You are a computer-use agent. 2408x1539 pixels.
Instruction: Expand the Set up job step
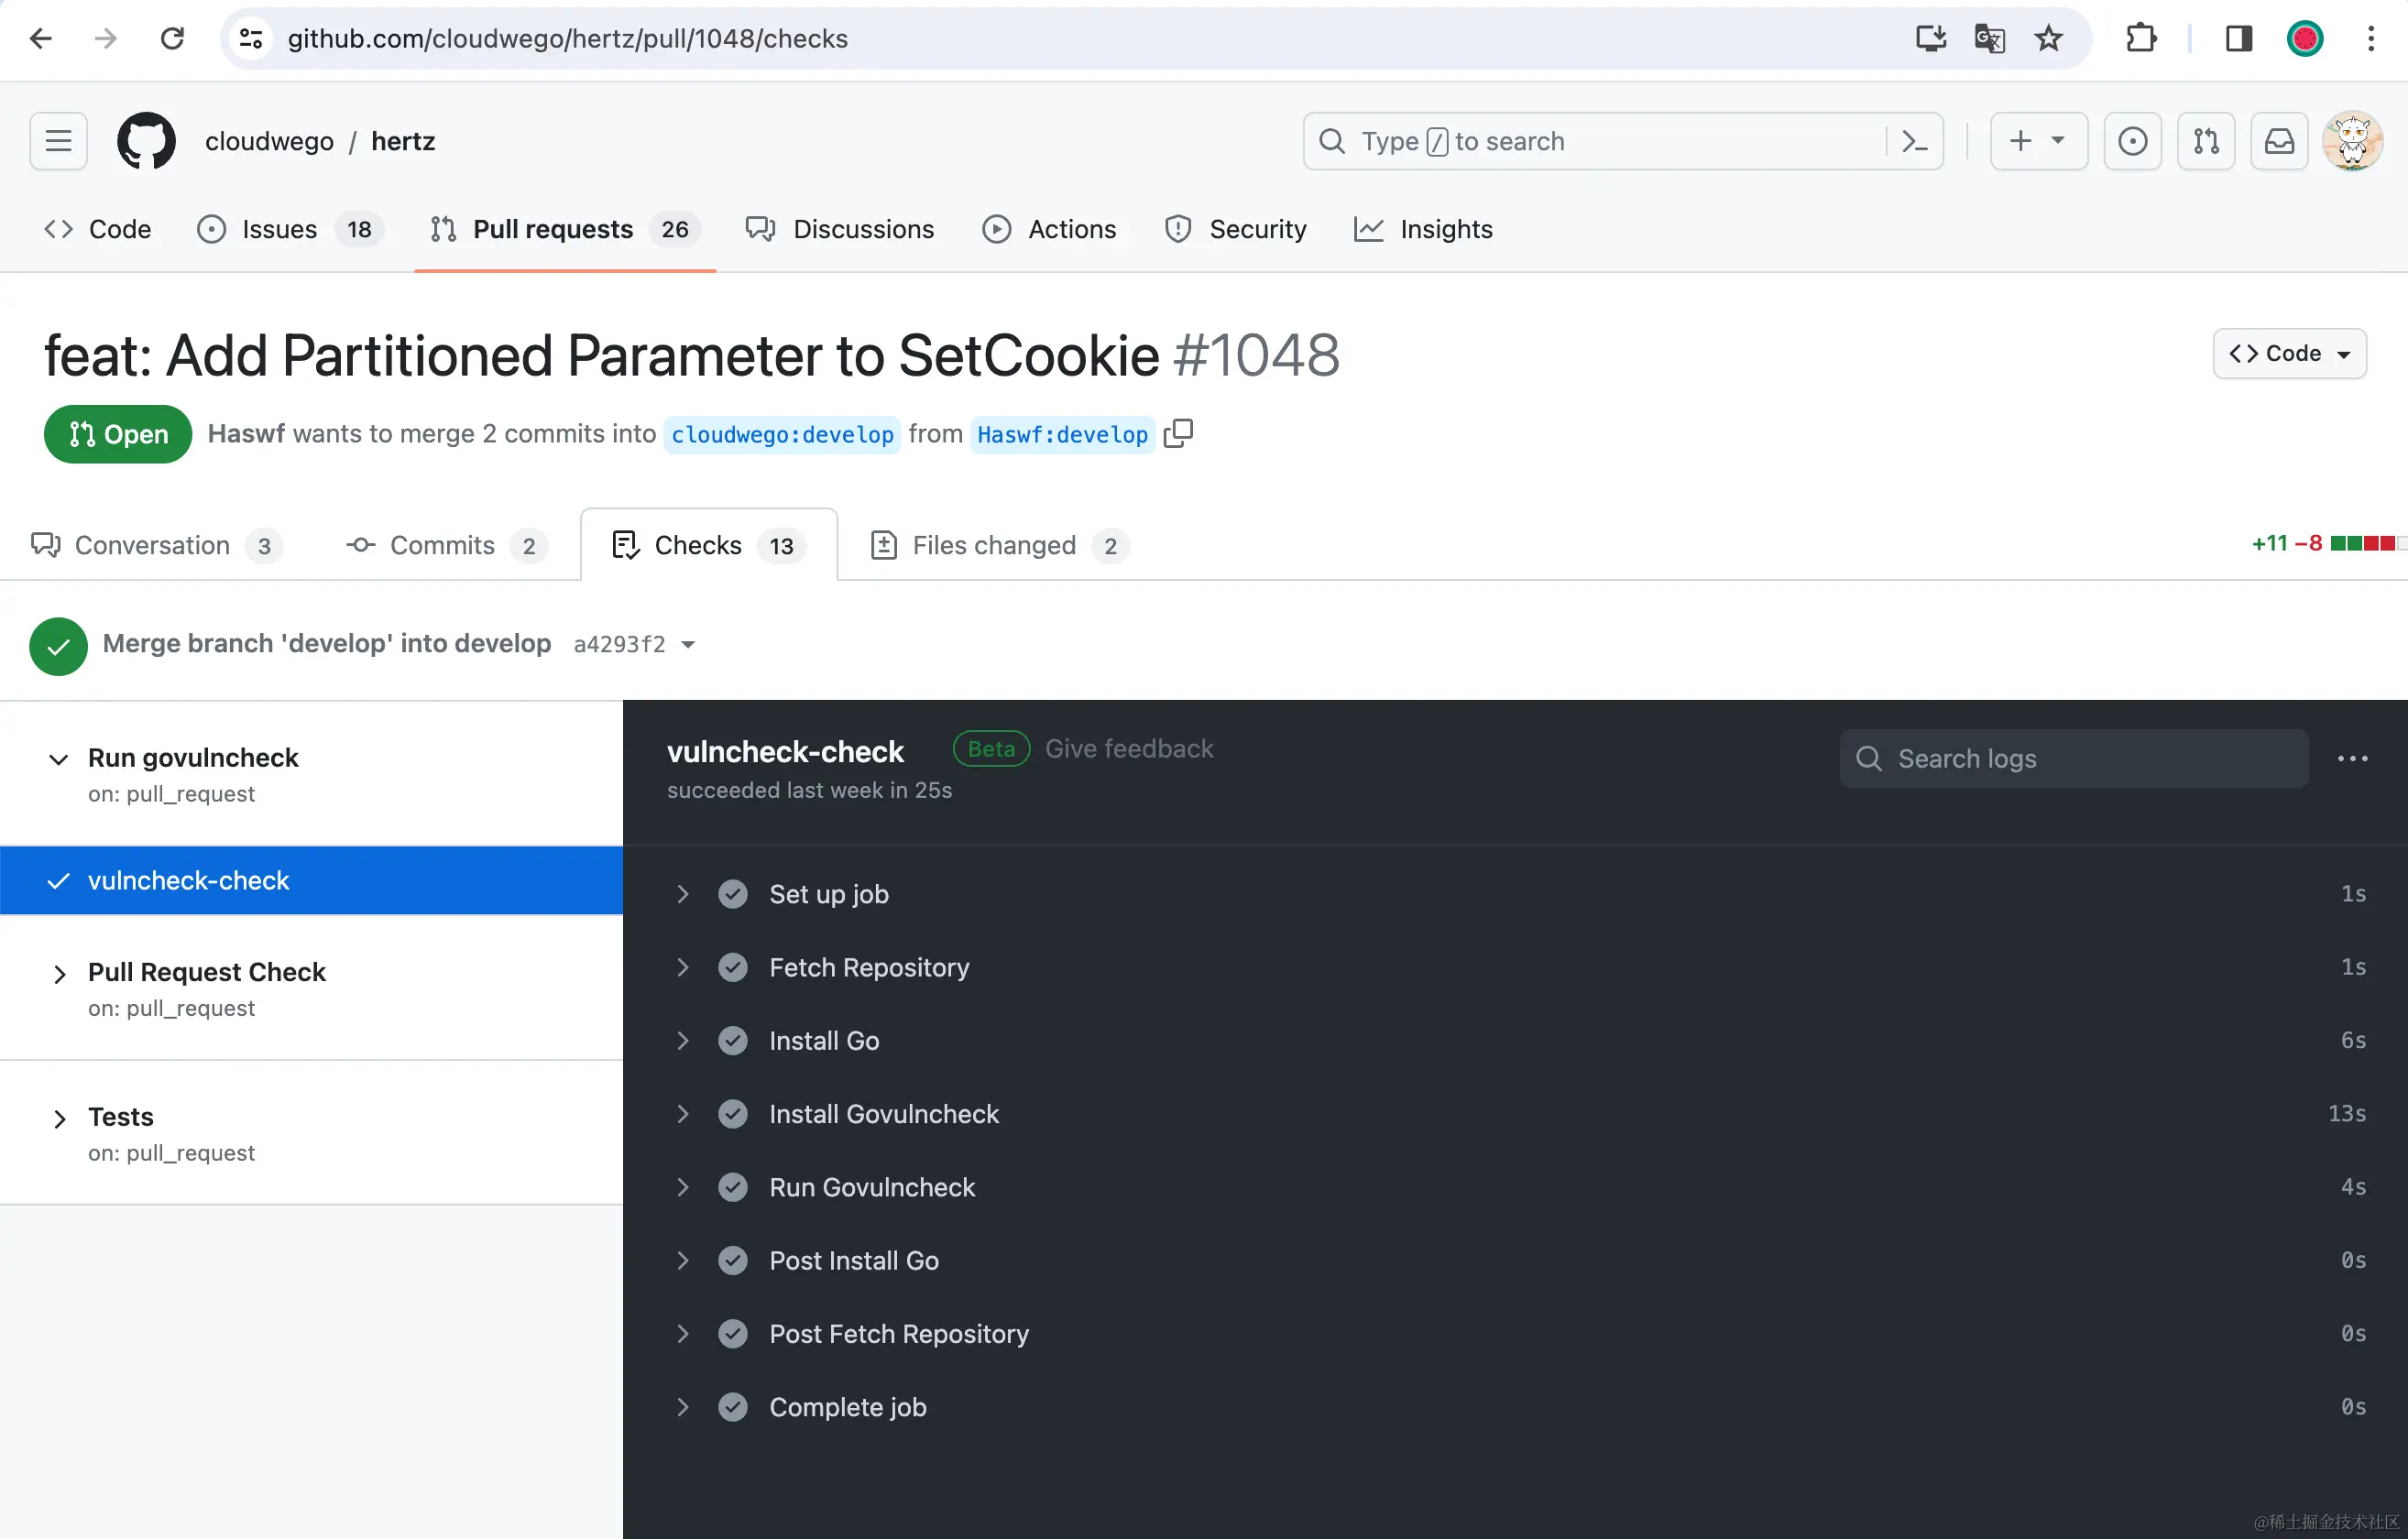click(x=682, y=894)
